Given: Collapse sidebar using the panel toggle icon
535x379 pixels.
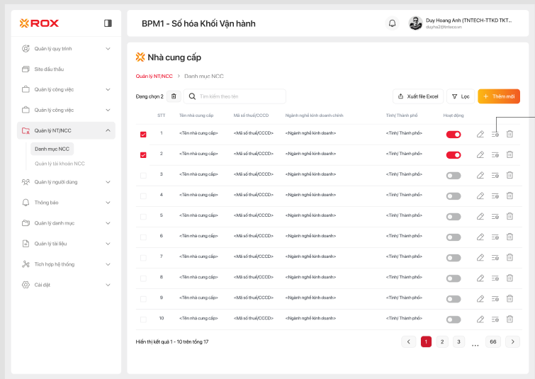Looking at the screenshot, I should (x=108, y=23).
